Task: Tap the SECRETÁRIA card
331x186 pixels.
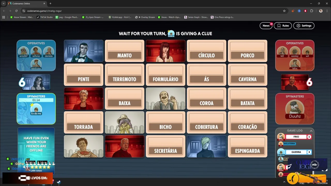Action: (x=165, y=146)
